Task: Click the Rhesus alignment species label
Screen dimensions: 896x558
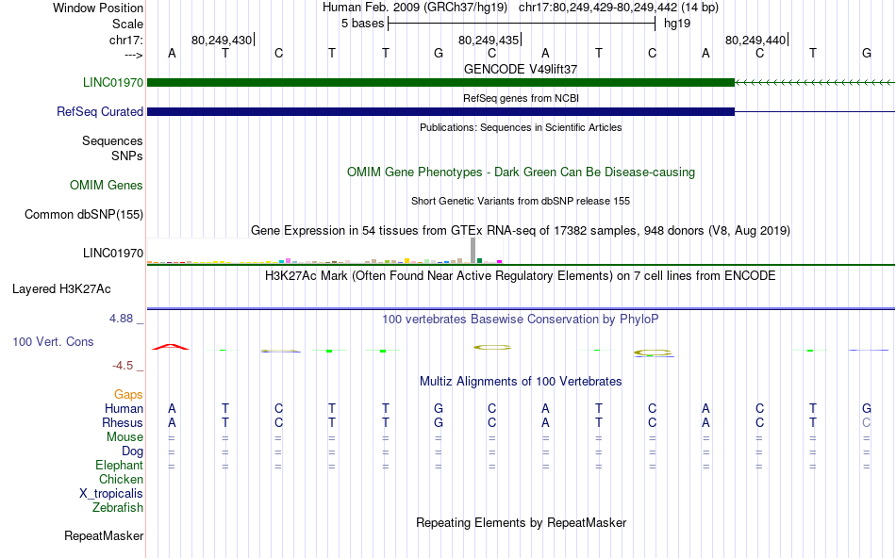Action: coord(123,422)
